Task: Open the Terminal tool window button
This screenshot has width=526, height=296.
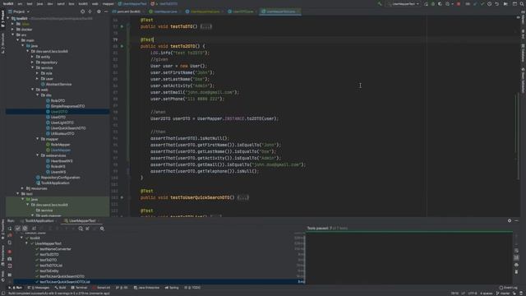Action: click(79, 288)
